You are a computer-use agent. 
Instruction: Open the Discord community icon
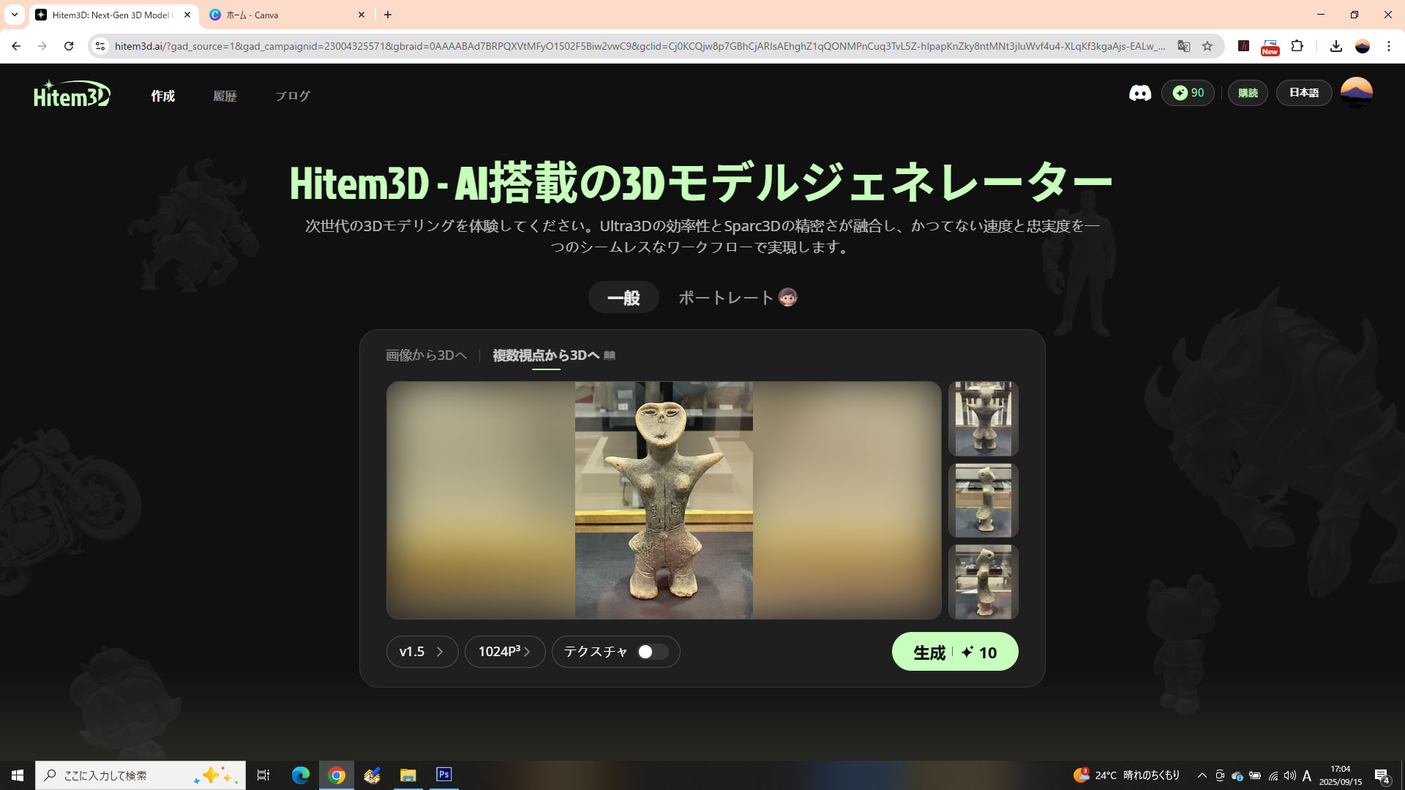pyautogui.click(x=1139, y=93)
